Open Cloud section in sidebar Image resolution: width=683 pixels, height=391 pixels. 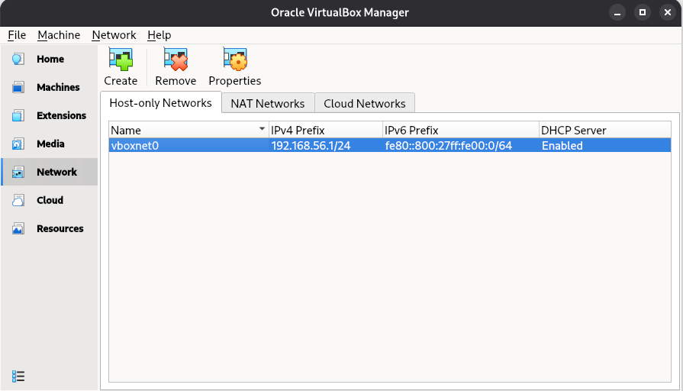coord(49,200)
